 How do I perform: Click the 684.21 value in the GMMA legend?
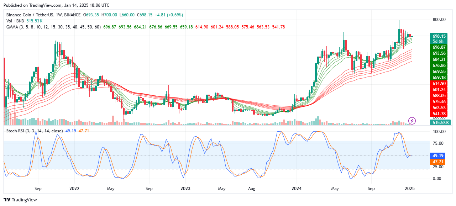point(141,27)
